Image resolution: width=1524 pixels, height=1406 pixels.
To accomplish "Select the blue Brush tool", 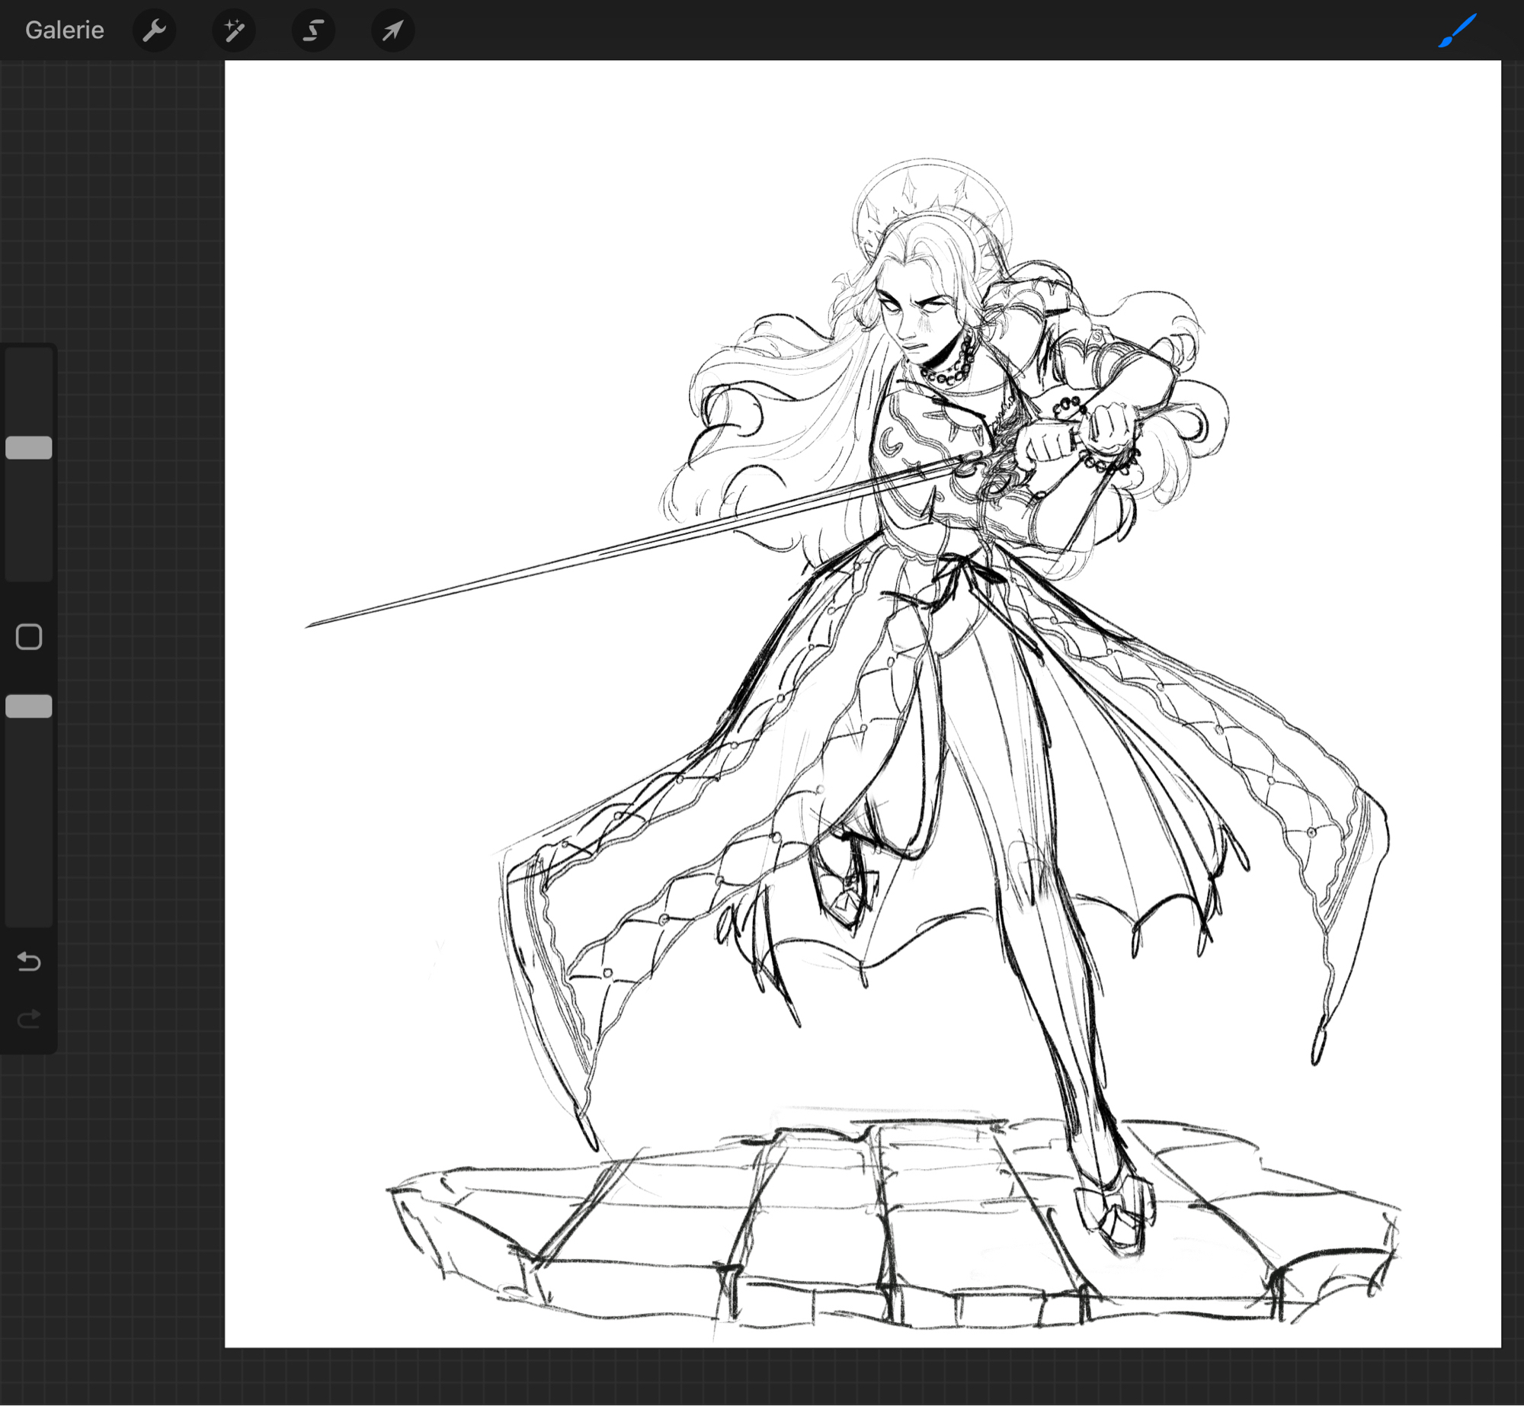I will click(x=1457, y=30).
